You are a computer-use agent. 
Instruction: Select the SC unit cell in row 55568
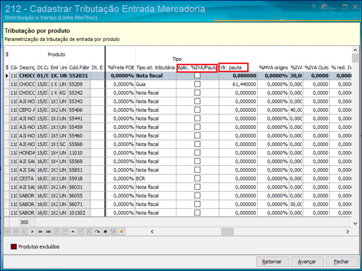pos(63,144)
